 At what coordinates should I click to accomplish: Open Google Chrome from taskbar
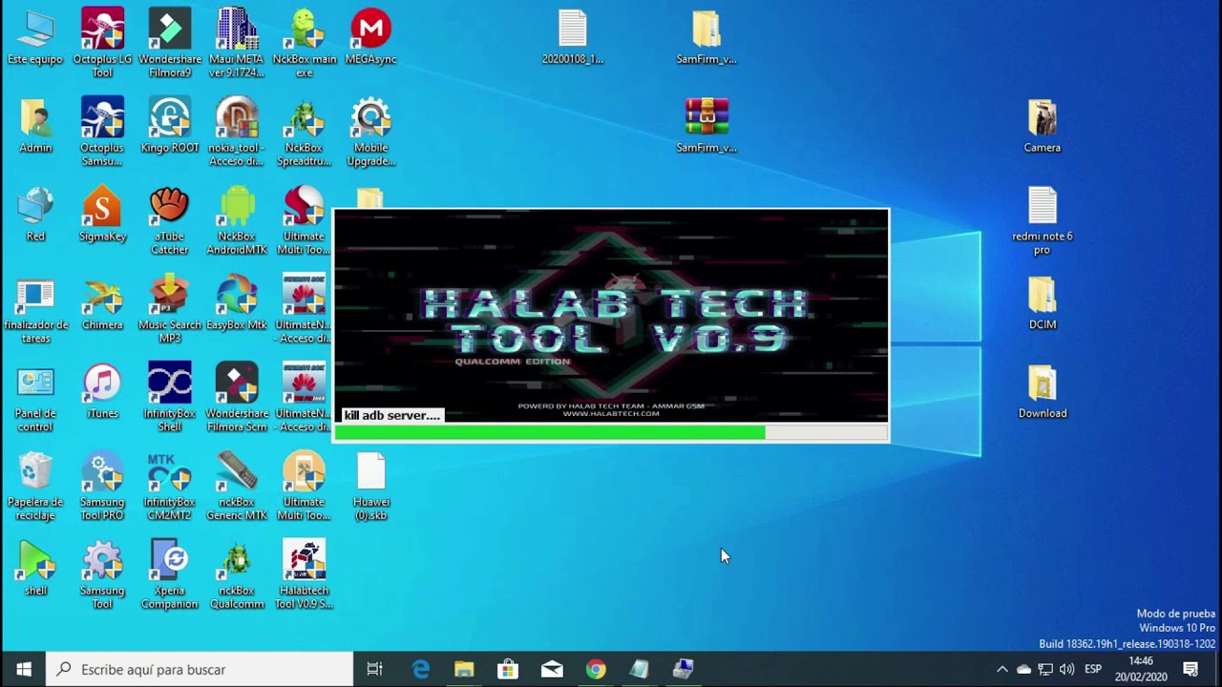[x=596, y=669]
